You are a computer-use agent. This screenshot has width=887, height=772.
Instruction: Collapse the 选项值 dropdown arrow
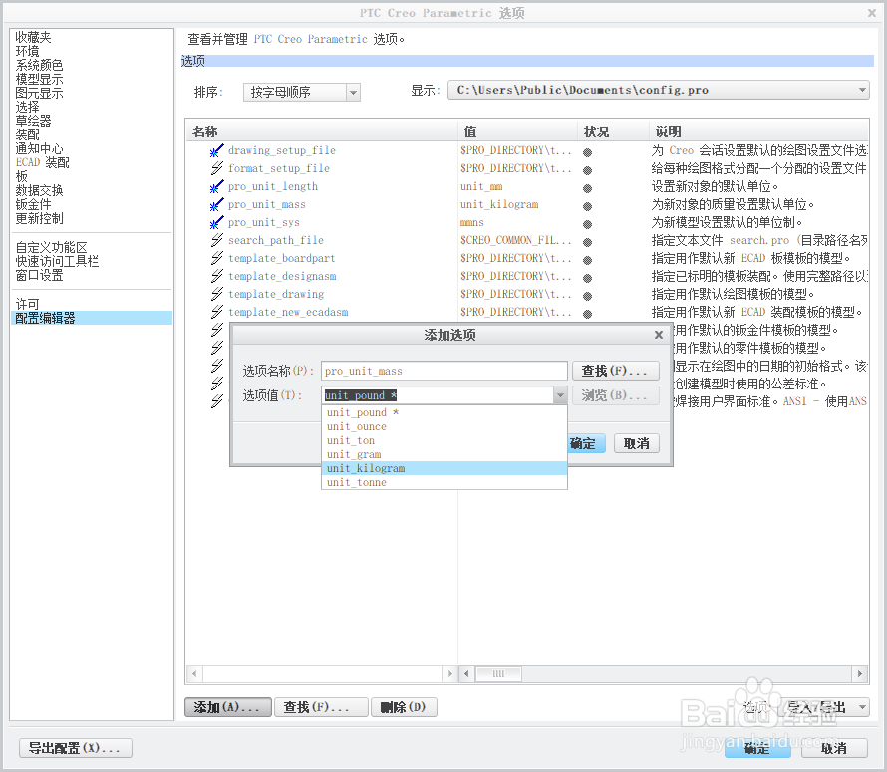pos(560,395)
